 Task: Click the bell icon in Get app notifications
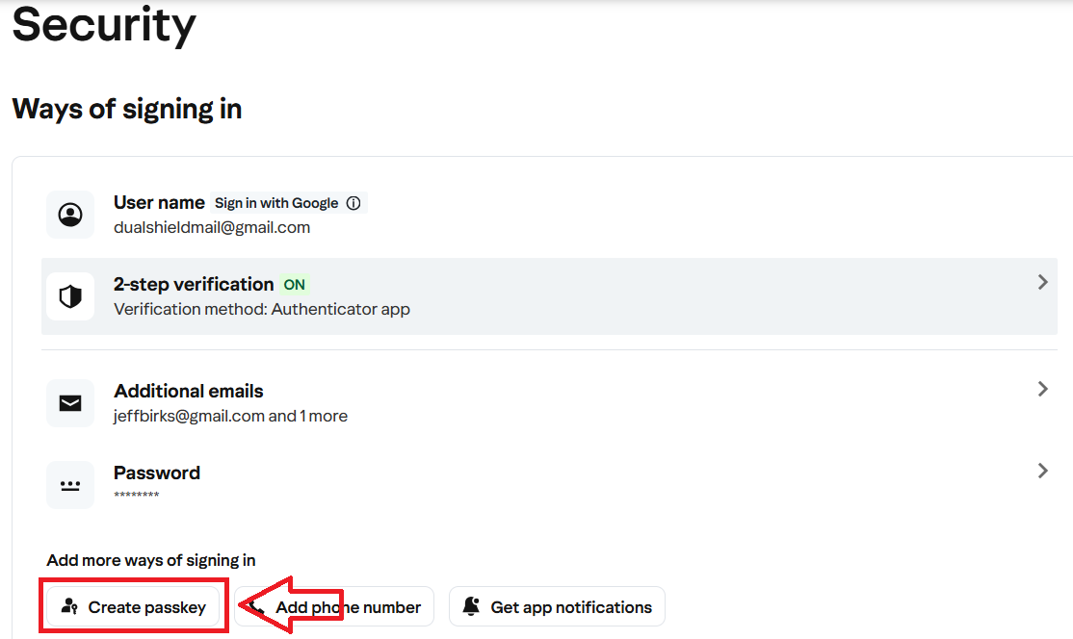coord(471,607)
